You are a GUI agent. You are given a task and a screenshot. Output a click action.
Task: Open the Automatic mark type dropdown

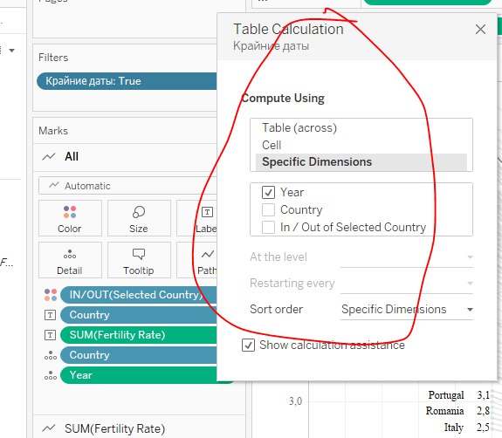[x=127, y=186]
